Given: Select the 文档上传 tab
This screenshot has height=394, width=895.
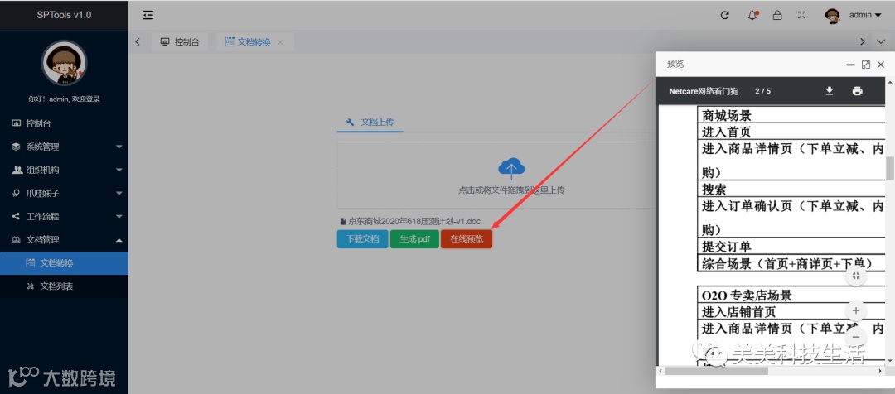Looking at the screenshot, I should coord(370,122).
